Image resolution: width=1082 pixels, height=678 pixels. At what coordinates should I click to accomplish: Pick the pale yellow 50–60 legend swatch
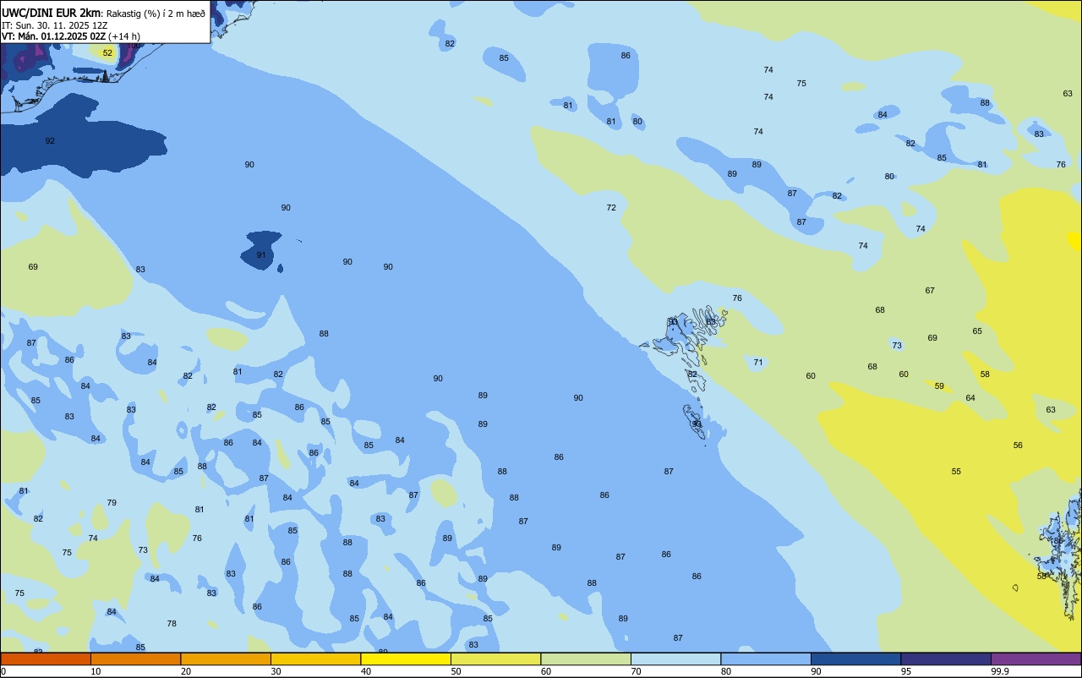(495, 659)
